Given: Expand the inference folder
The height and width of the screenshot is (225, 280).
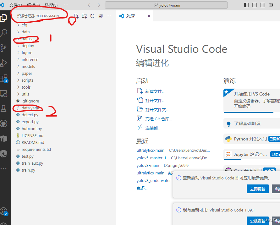Looking at the screenshot, I should (x=63, y=59).
